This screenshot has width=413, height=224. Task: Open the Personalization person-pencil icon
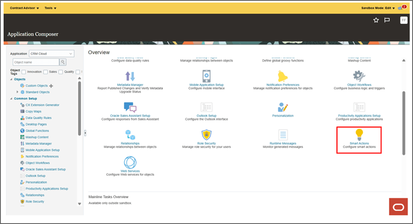(x=283, y=107)
